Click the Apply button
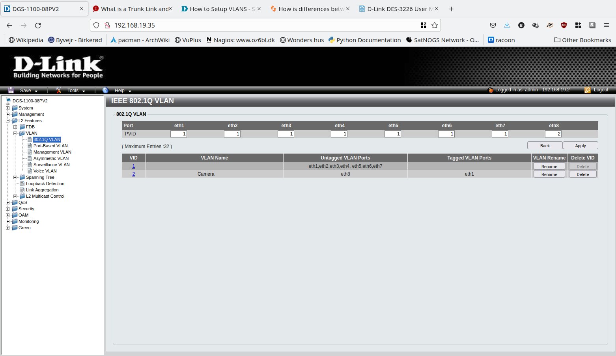Viewport: 616px width, 356px height. pyautogui.click(x=580, y=146)
